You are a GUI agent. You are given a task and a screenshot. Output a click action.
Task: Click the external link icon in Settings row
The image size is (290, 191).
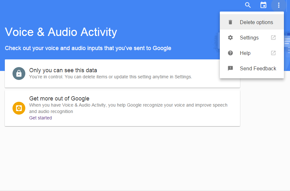[x=273, y=38]
